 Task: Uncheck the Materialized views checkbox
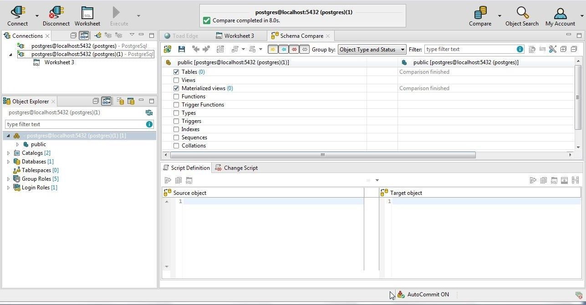pos(176,88)
